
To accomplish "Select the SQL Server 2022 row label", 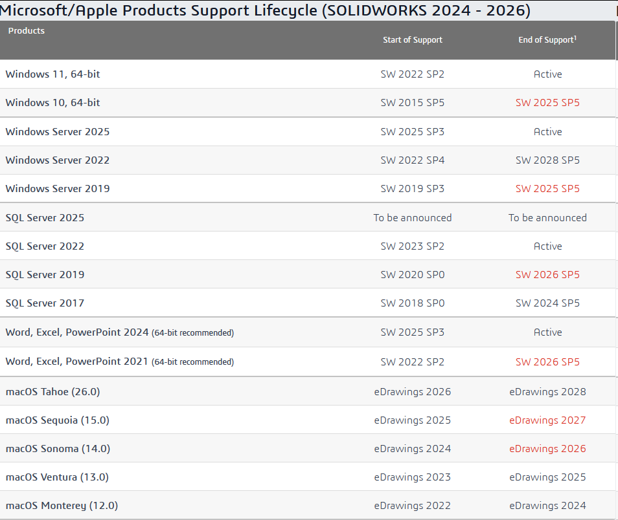I will [45, 246].
